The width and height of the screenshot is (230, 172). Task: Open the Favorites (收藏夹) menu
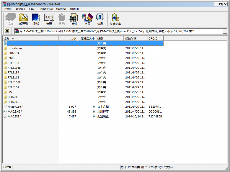coord(47,9)
